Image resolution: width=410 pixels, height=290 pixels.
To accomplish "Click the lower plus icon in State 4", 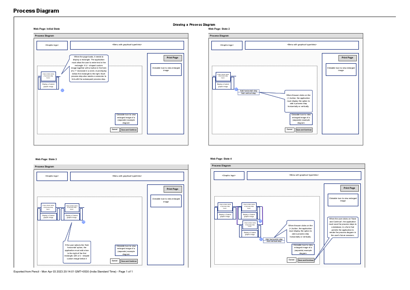I will [260, 239].
